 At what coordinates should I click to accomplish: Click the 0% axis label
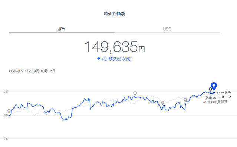pyautogui.click(x=6, y=115)
